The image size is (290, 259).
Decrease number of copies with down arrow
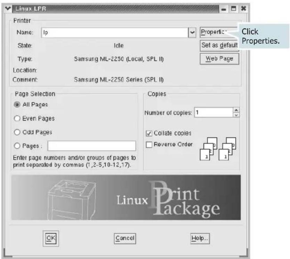[x=236, y=115]
